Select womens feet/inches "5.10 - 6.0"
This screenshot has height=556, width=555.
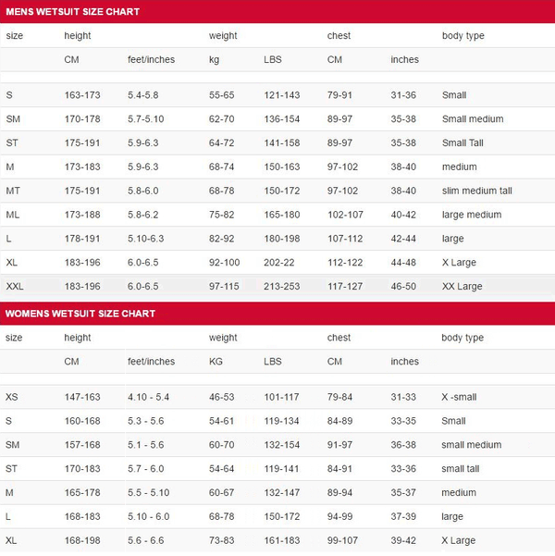[x=148, y=517]
